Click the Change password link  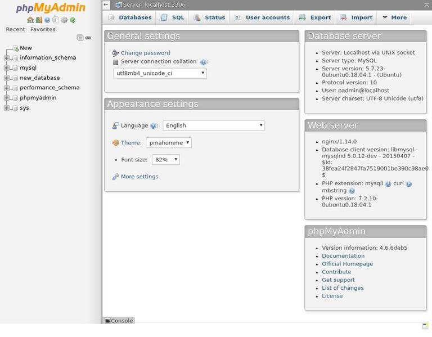146,53
